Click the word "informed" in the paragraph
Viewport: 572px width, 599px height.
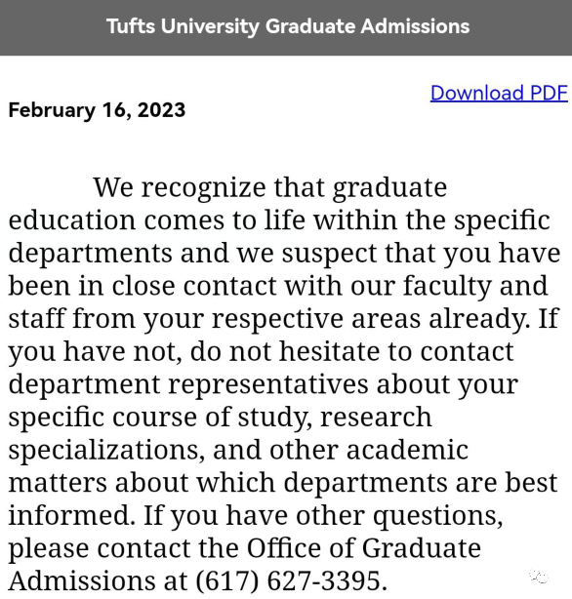click(x=72, y=515)
